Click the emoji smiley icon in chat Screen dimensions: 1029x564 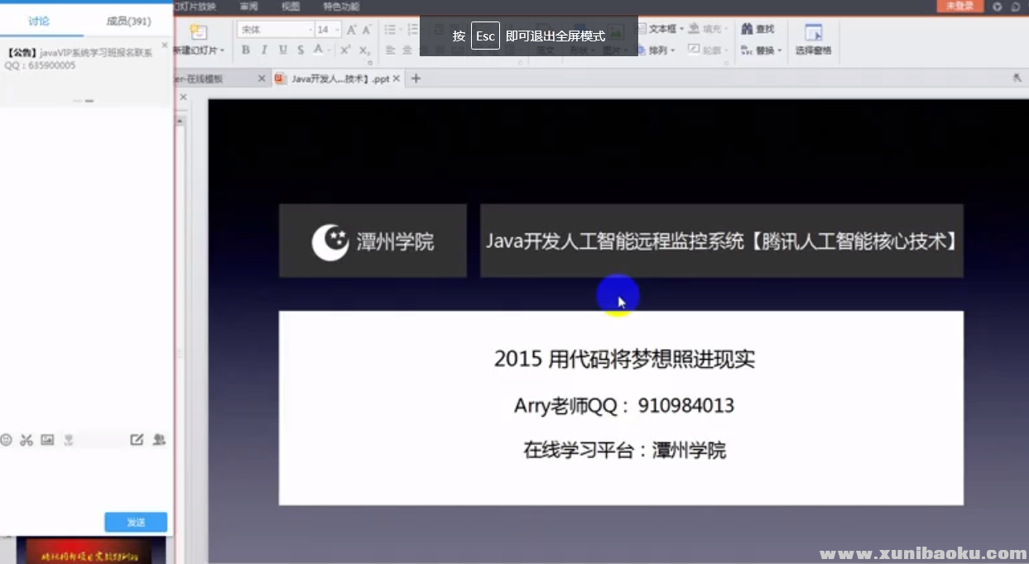[x=7, y=440]
